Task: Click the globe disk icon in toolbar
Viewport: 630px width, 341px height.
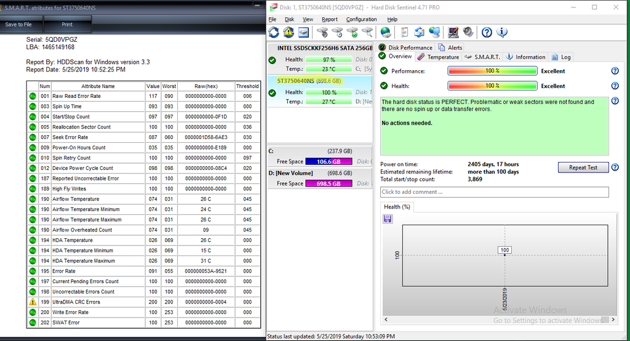Action: 386,32
